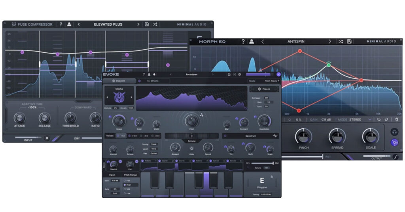Click the Evoke Pitch knob
This screenshot has height=212, width=405.
click(191, 121)
